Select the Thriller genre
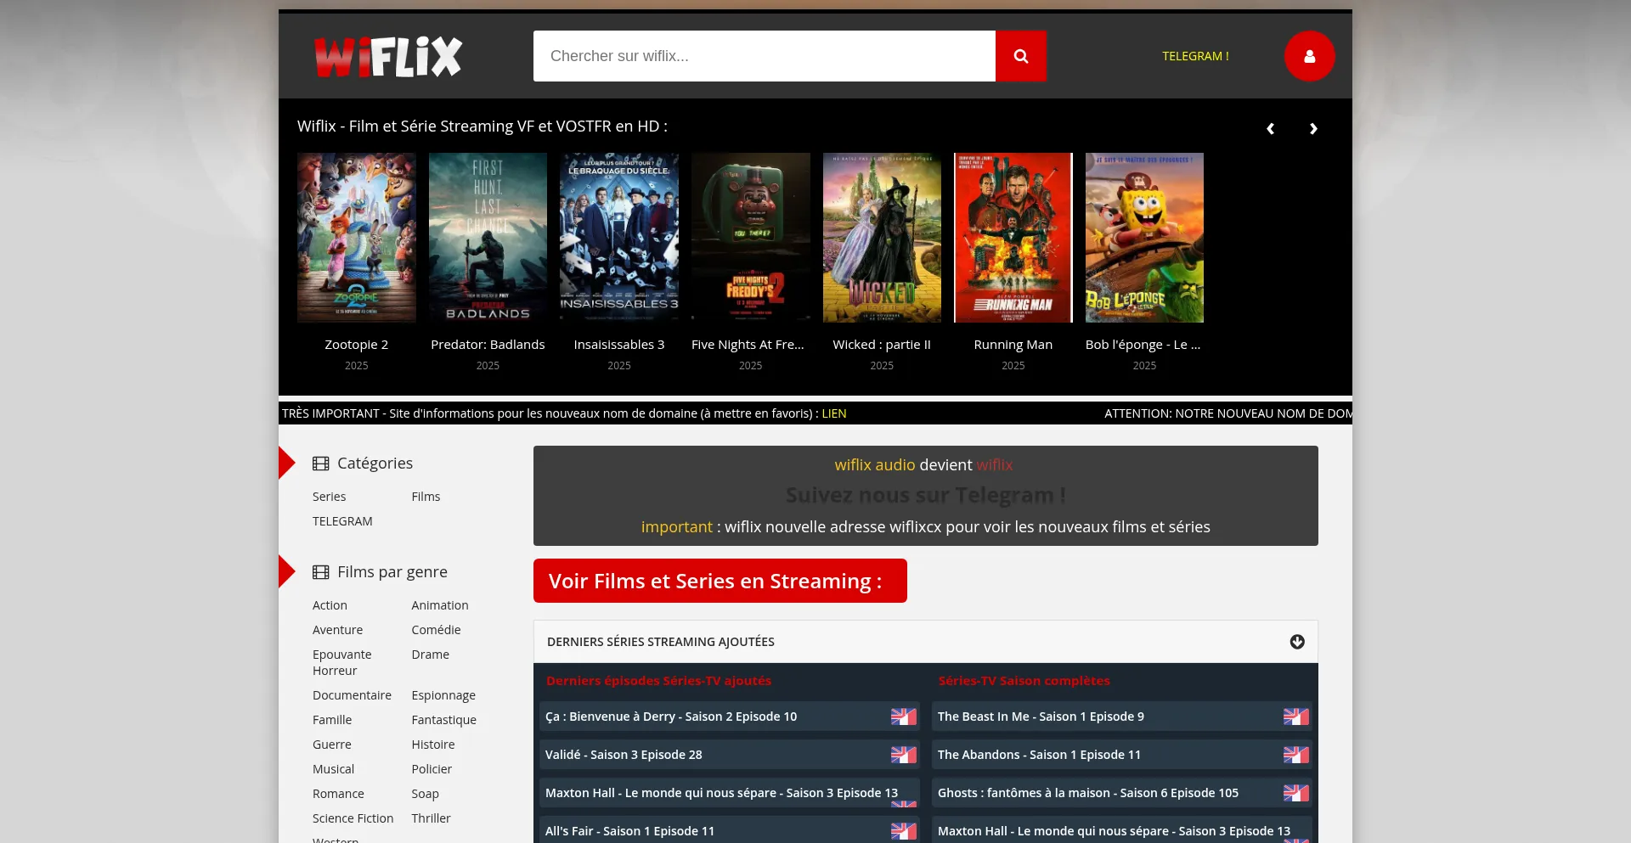The image size is (1631, 843). (432, 818)
